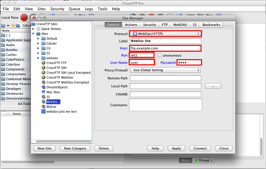Open local path history dropdown arrow
This screenshot has height=169, width=266.
coord(8,26)
